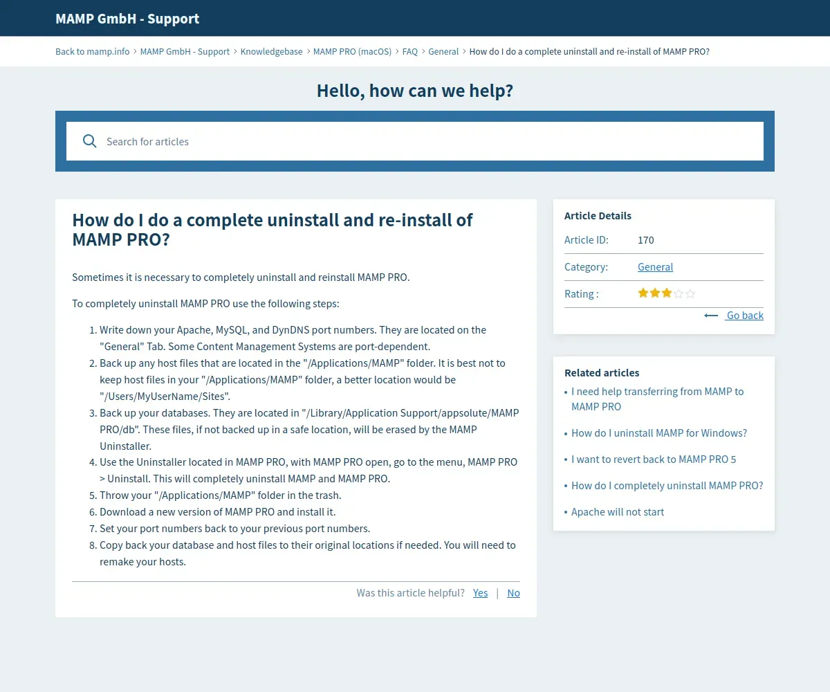The image size is (830, 692).
Task: Click current page breadcrumb about re-install
Action: [x=589, y=51]
